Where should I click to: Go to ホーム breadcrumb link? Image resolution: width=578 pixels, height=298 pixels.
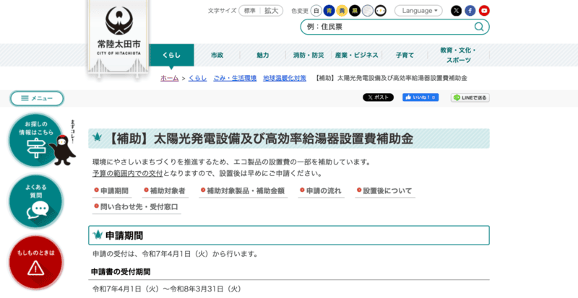170,78
